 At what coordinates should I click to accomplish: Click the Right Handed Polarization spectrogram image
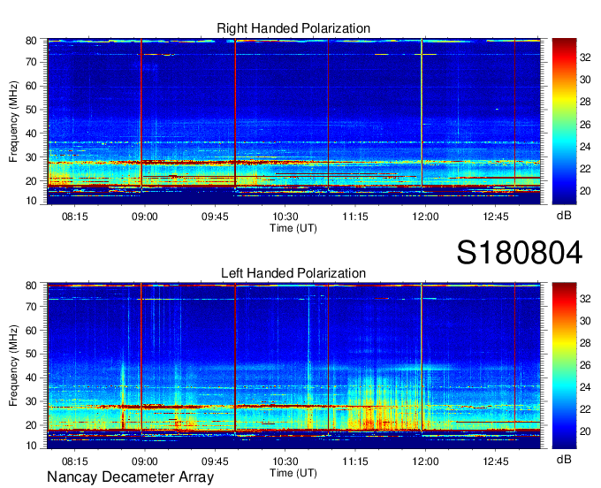tap(293, 121)
